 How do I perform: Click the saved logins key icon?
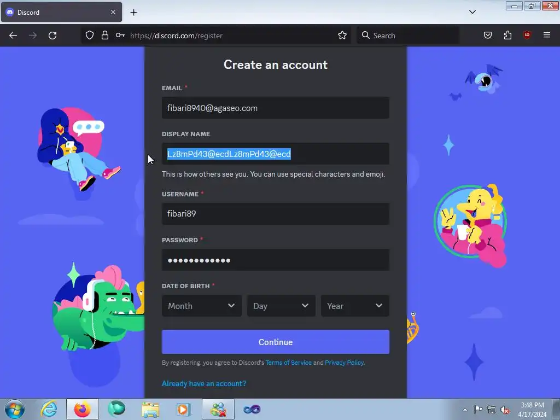click(120, 35)
